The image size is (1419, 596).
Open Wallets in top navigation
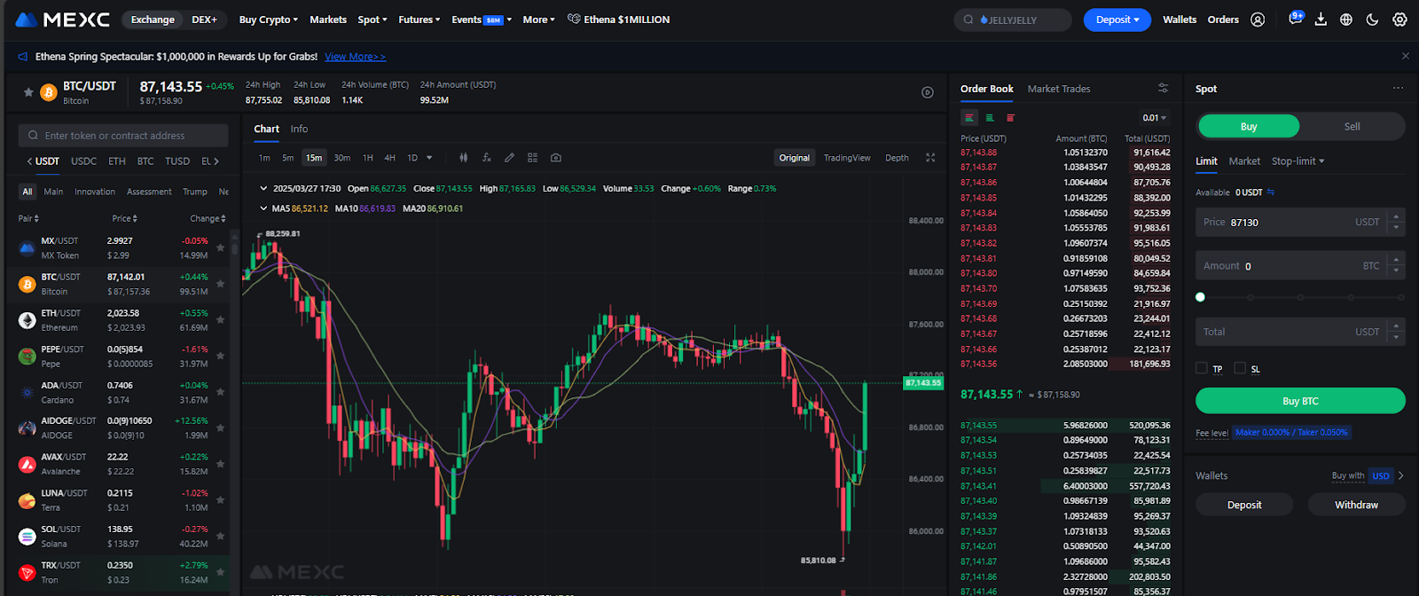click(x=1180, y=20)
